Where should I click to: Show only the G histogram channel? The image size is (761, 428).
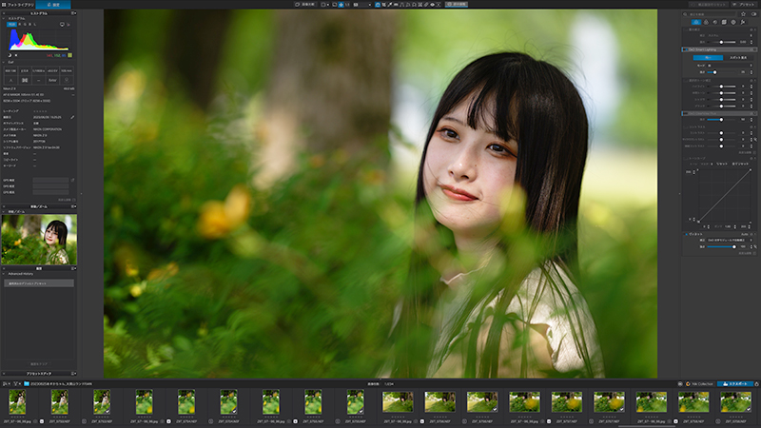(25, 25)
